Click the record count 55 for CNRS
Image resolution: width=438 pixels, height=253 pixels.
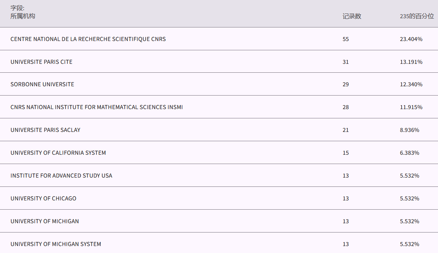pos(345,39)
